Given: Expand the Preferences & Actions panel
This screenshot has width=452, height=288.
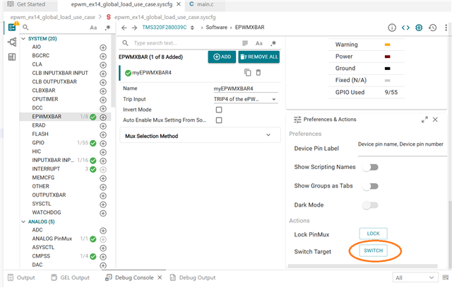Looking at the screenshot, I should (x=424, y=120).
